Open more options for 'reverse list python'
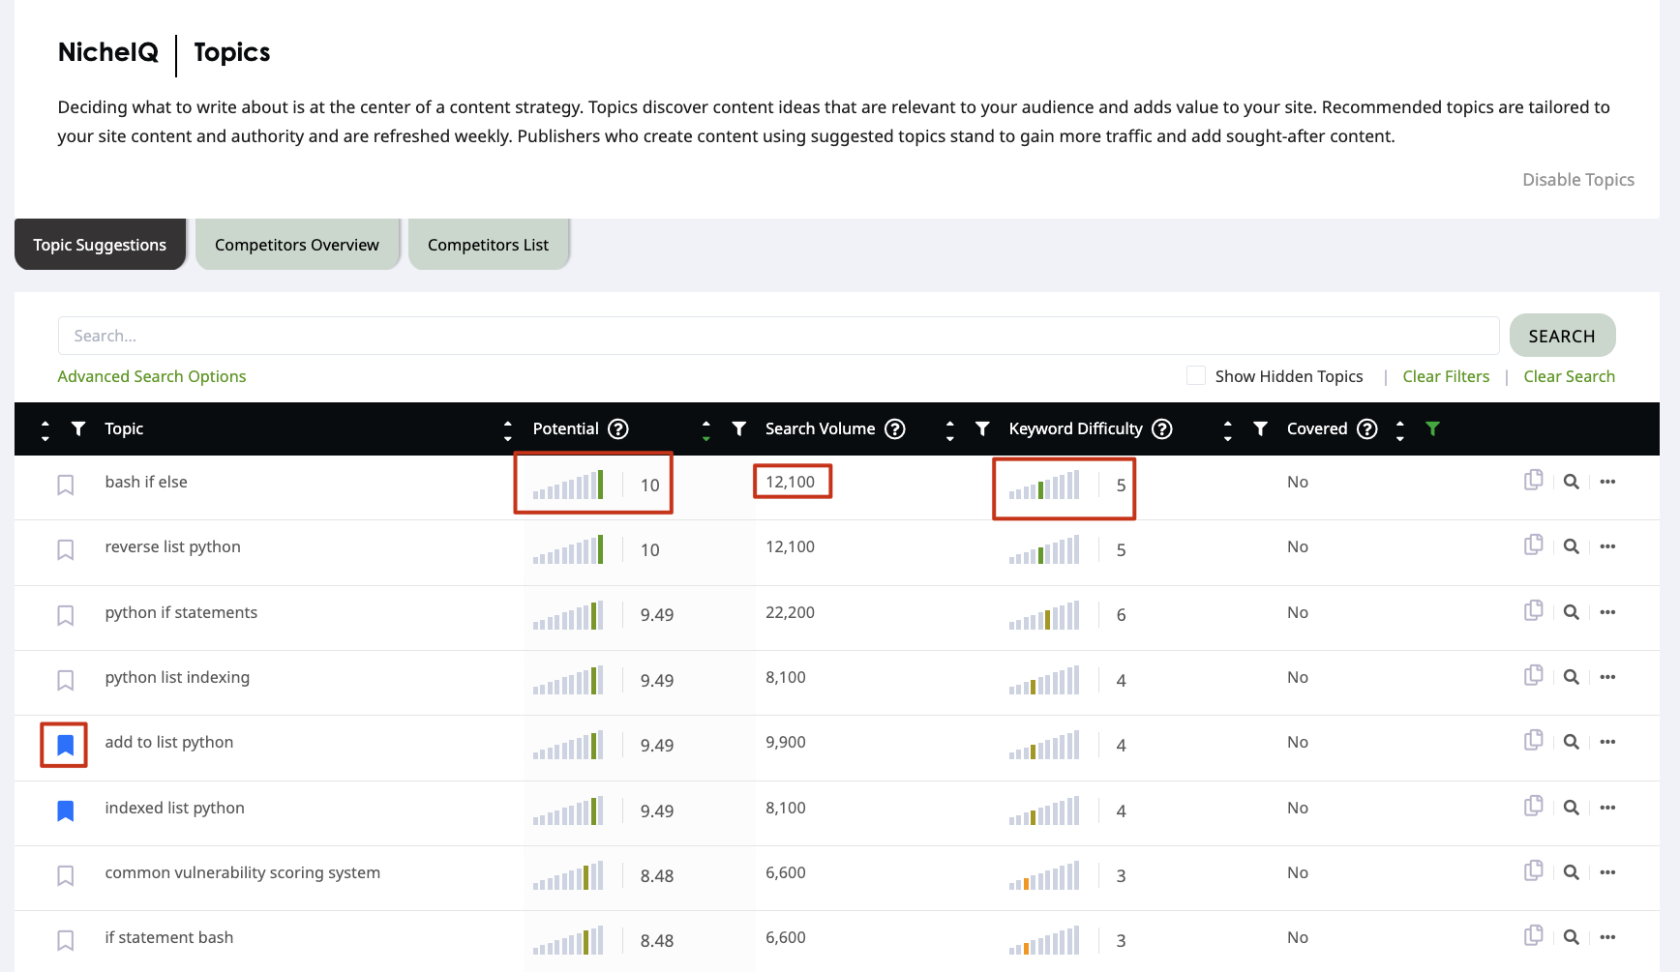 click(1607, 546)
